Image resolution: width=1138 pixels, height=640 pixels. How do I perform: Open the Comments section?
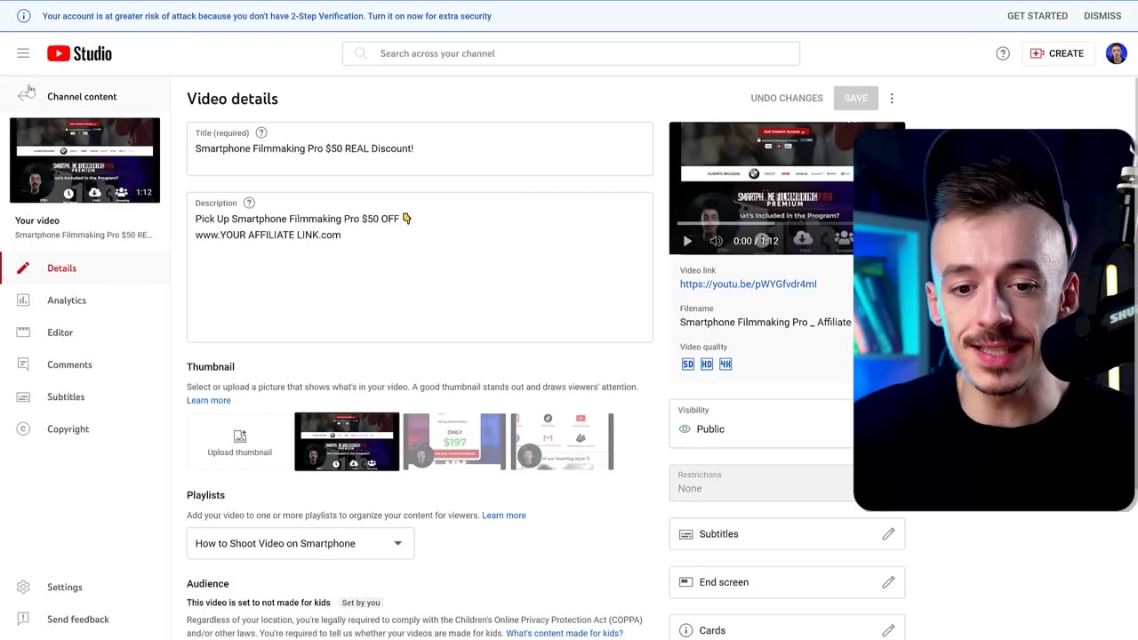point(84,364)
